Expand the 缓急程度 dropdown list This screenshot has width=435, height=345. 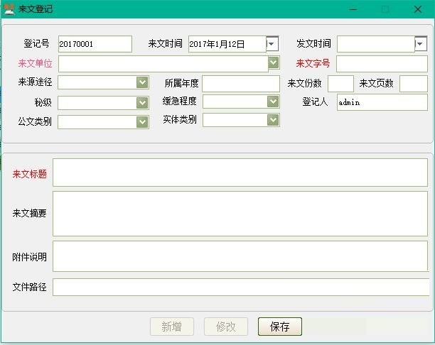click(273, 102)
